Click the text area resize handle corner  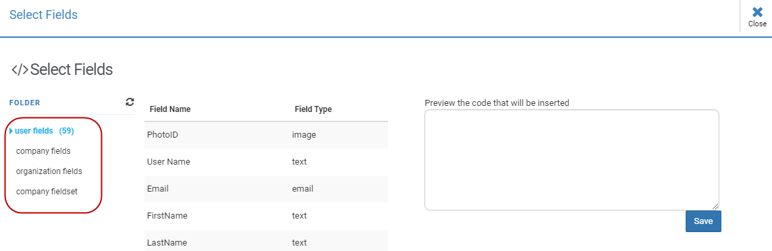coord(715,206)
